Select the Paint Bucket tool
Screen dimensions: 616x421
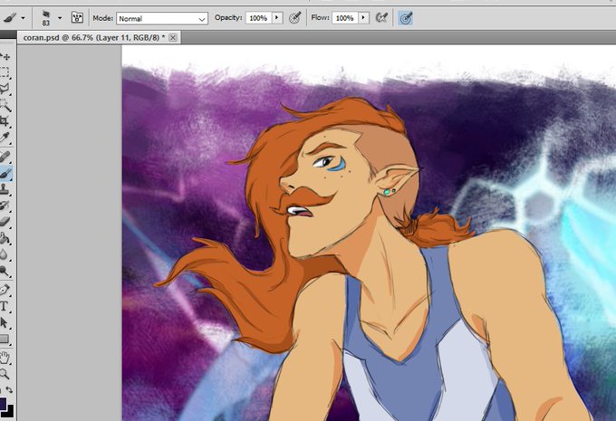click(5, 238)
